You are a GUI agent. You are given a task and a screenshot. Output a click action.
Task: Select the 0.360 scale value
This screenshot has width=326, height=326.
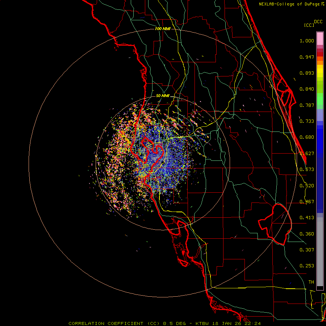(x=307, y=234)
